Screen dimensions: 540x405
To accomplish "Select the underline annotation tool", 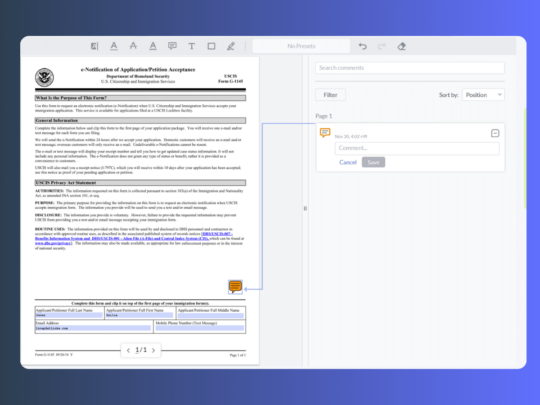I will point(114,46).
